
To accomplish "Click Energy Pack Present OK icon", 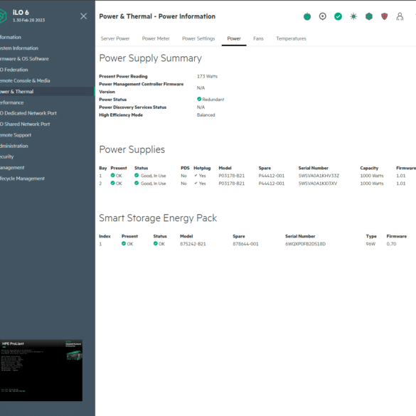I will 124,243.
